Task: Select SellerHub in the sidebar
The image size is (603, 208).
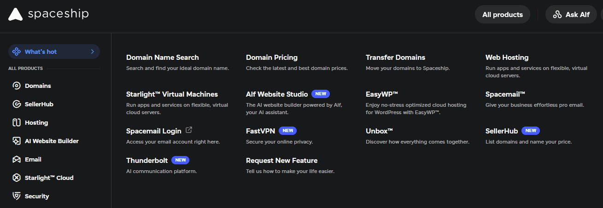Action: (39, 104)
